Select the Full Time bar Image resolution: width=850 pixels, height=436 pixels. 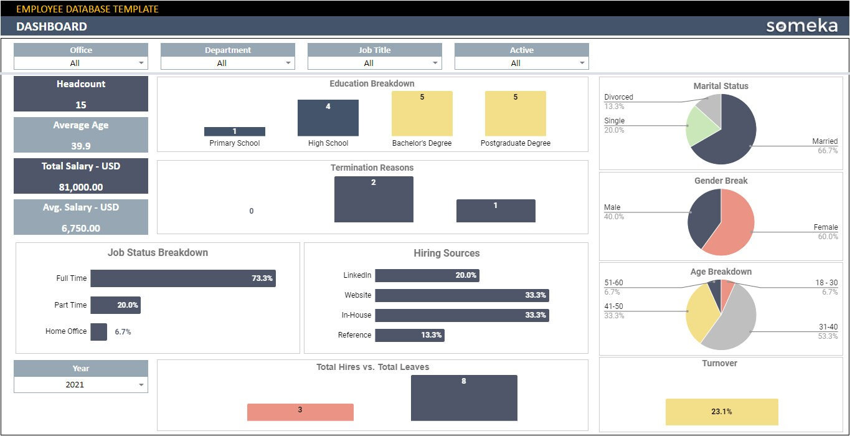(182, 278)
